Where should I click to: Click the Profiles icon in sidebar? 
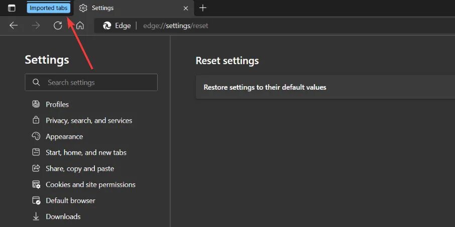36,104
